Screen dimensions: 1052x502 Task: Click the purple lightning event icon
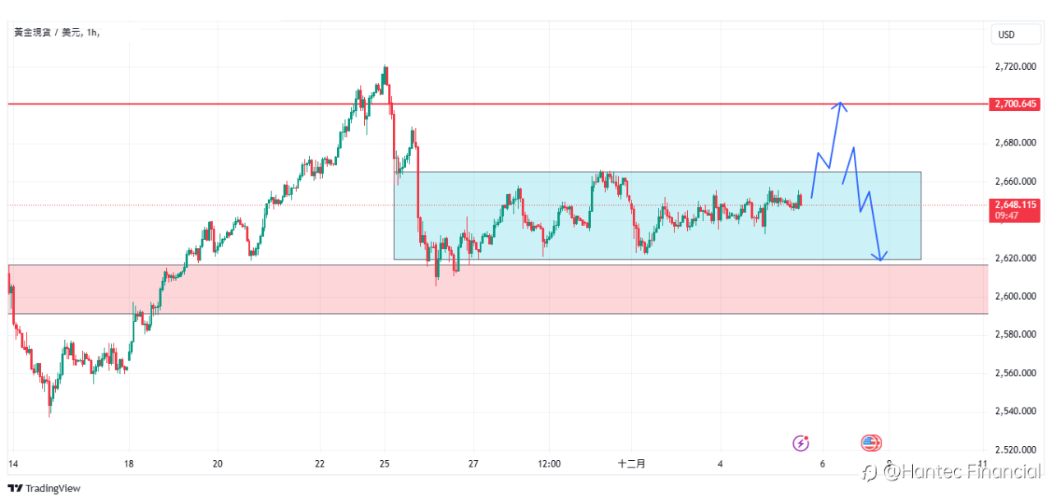tap(801, 444)
